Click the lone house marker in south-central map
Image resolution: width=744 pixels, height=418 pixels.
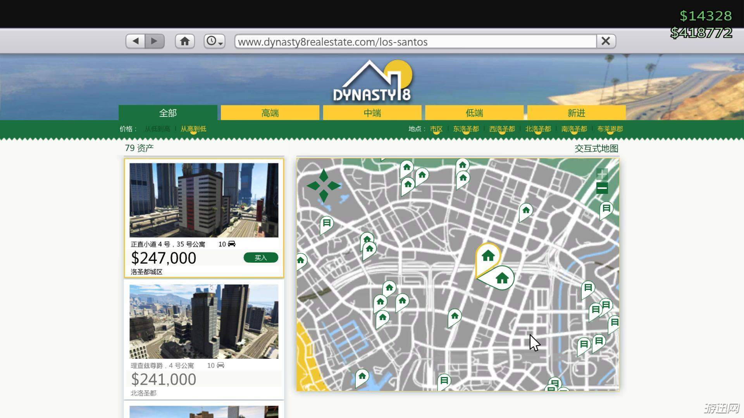point(455,317)
